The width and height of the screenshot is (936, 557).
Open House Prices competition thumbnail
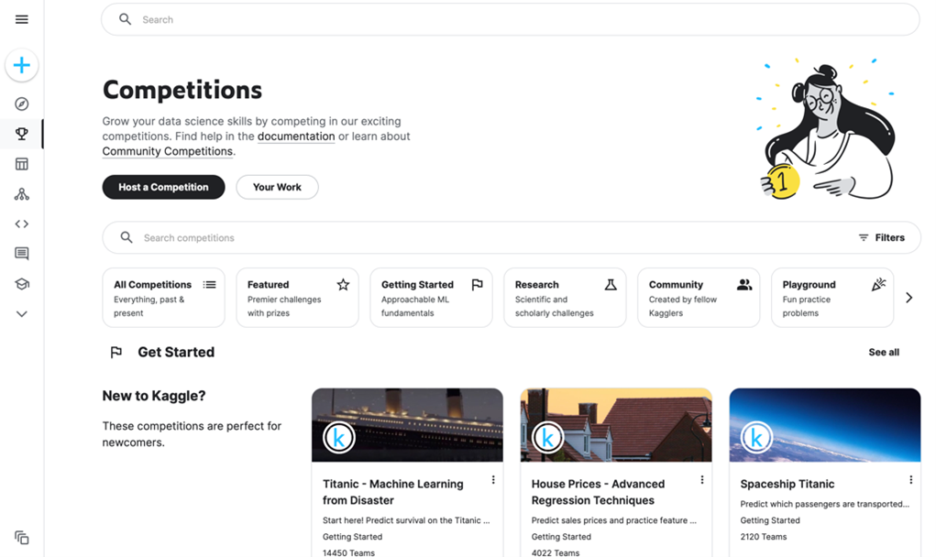coord(616,425)
